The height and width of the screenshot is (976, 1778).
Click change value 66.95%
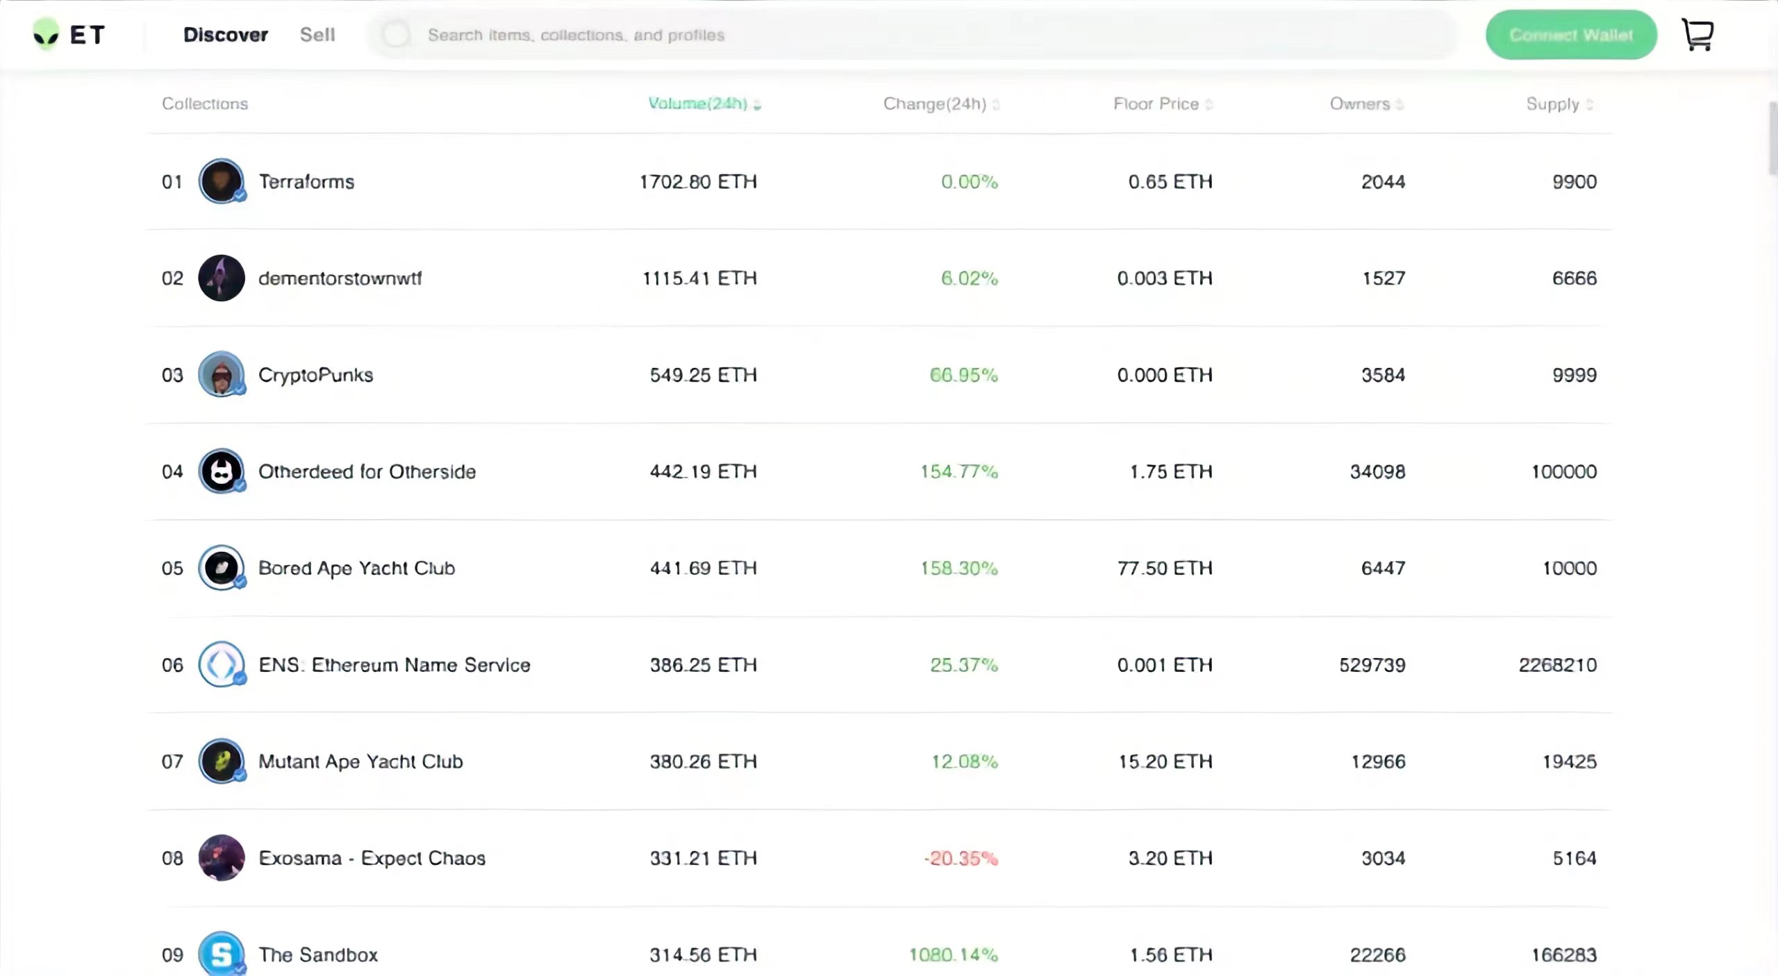(964, 375)
